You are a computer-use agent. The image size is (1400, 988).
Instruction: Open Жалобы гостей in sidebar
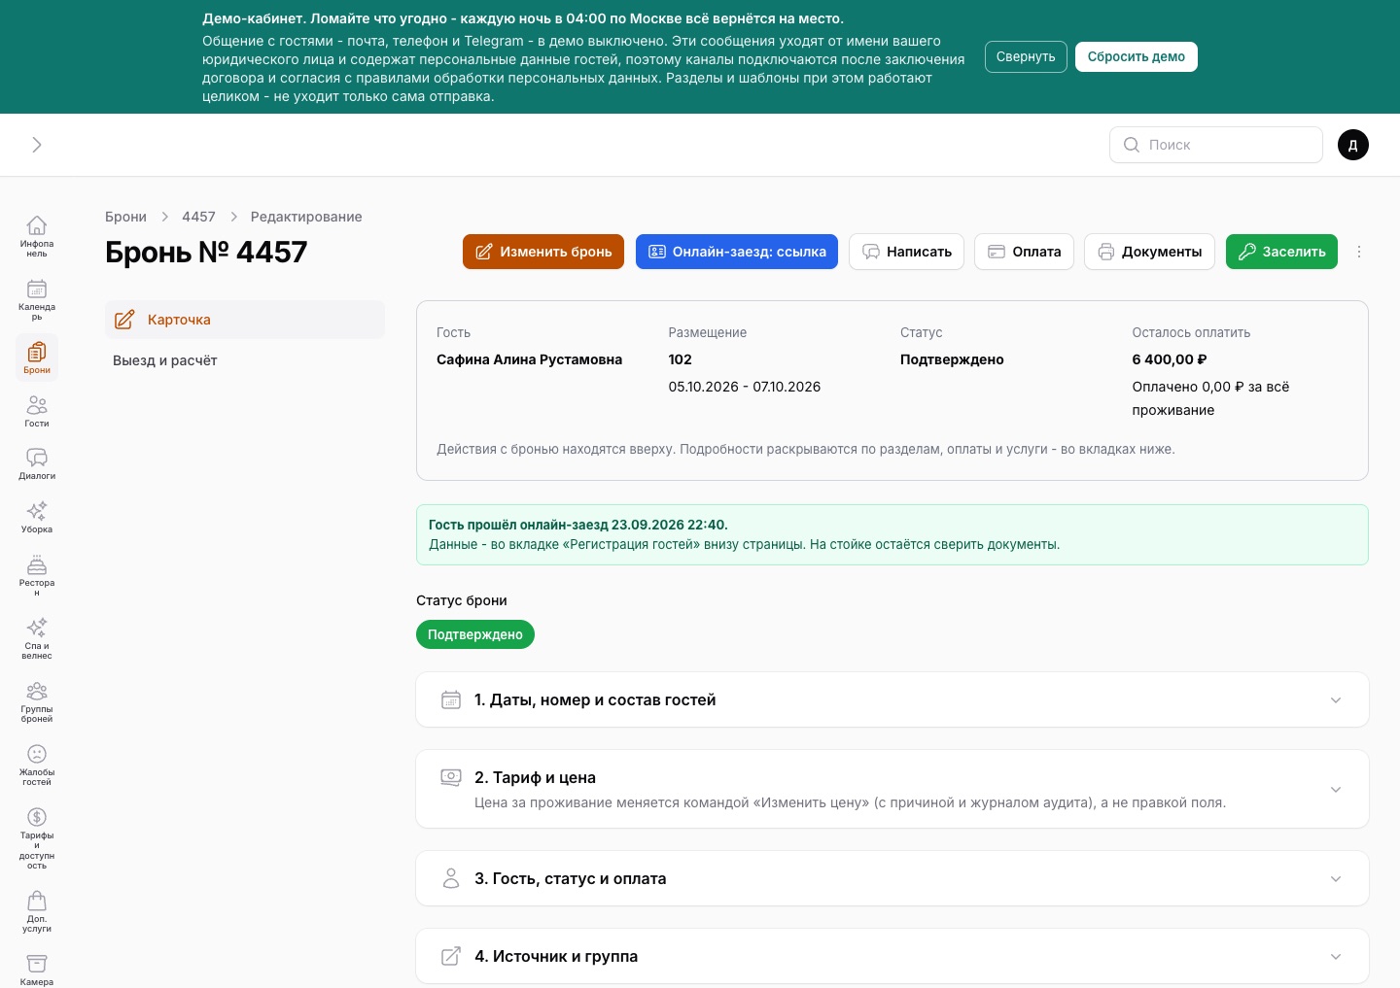[x=37, y=765]
